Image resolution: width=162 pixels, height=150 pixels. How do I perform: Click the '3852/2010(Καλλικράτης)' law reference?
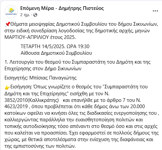(32, 100)
